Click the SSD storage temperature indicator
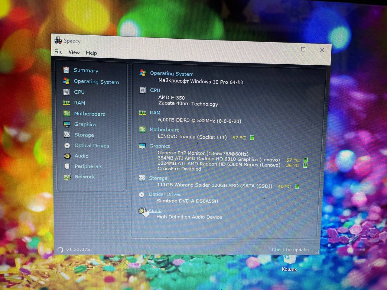 297,186
